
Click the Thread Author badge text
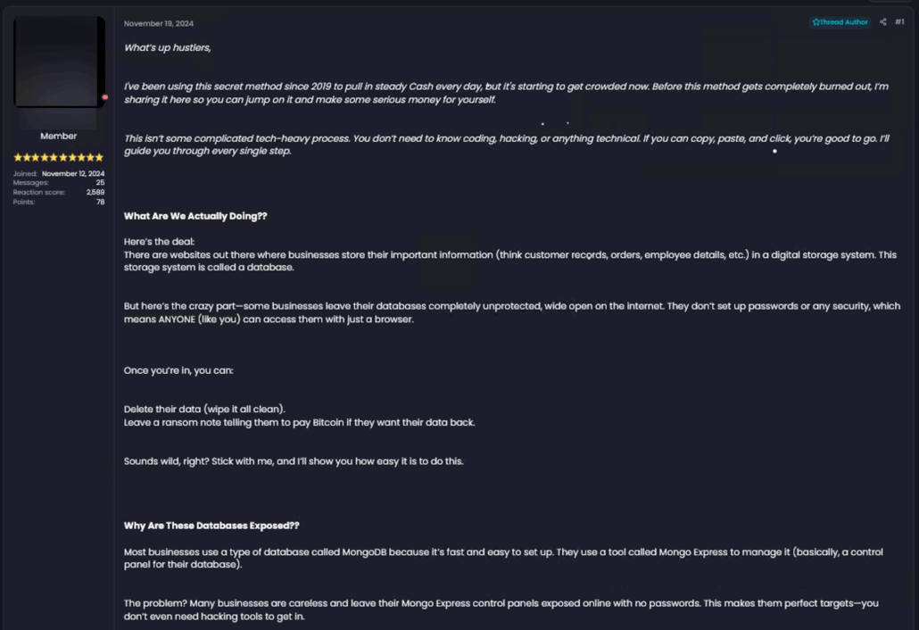pyautogui.click(x=844, y=22)
